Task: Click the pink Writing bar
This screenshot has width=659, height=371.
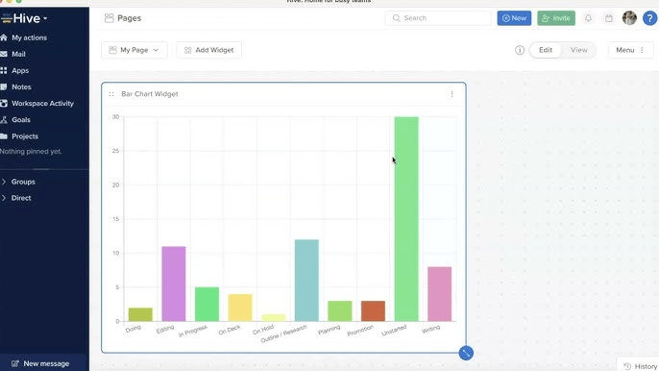Action: point(440,294)
